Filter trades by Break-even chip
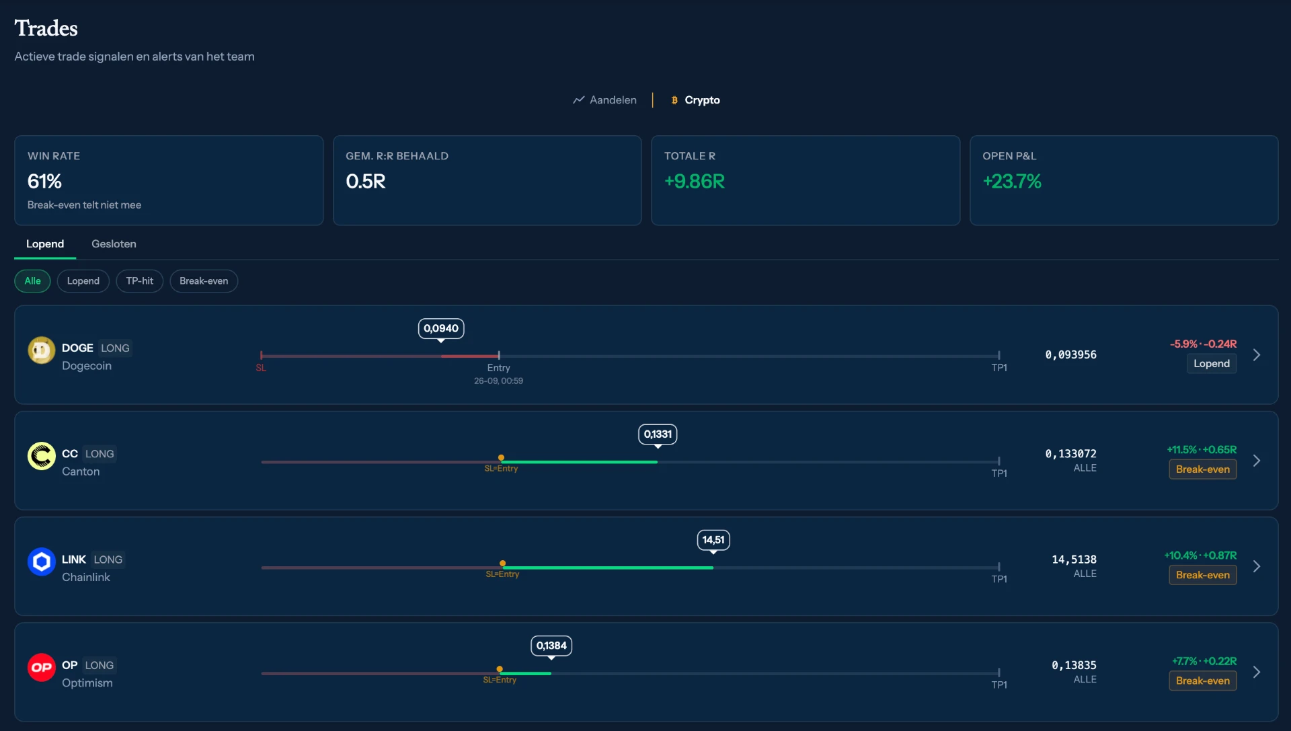This screenshot has width=1291, height=731. click(x=204, y=281)
